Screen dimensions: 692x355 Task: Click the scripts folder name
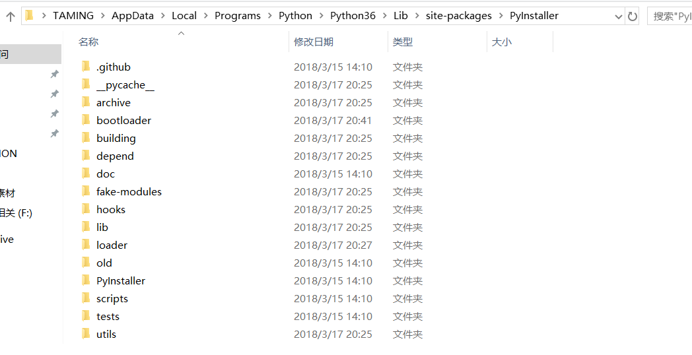click(x=112, y=298)
